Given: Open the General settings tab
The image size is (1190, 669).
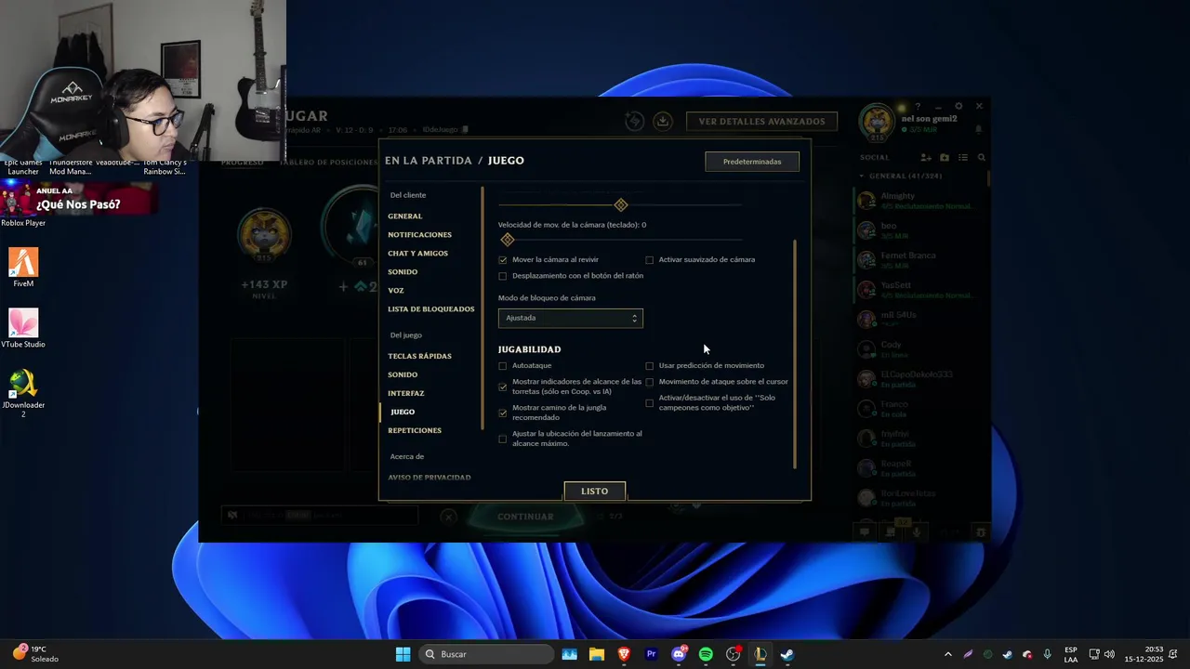Looking at the screenshot, I should click(405, 216).
